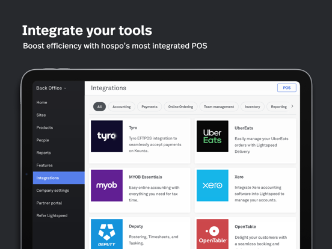Image resolution: width=332 pixels, height=249 pixels.
Task: Click 'Boost efficiency with hospo's' subtitle
Action: [x=115, y=46]
